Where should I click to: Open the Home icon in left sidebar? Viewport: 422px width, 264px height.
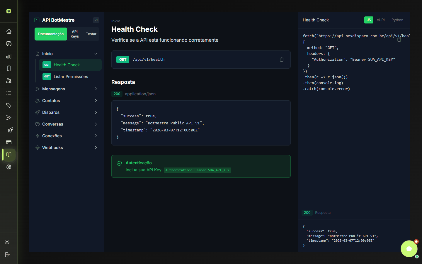coord(9,31)
